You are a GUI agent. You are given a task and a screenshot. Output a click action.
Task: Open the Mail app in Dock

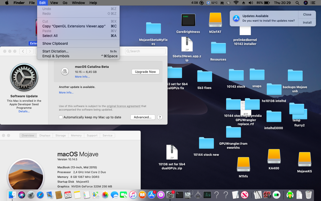(x=49, y=195)
